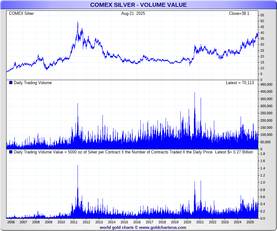Click the 2006 x-axis year label

[x=11, y=222]
